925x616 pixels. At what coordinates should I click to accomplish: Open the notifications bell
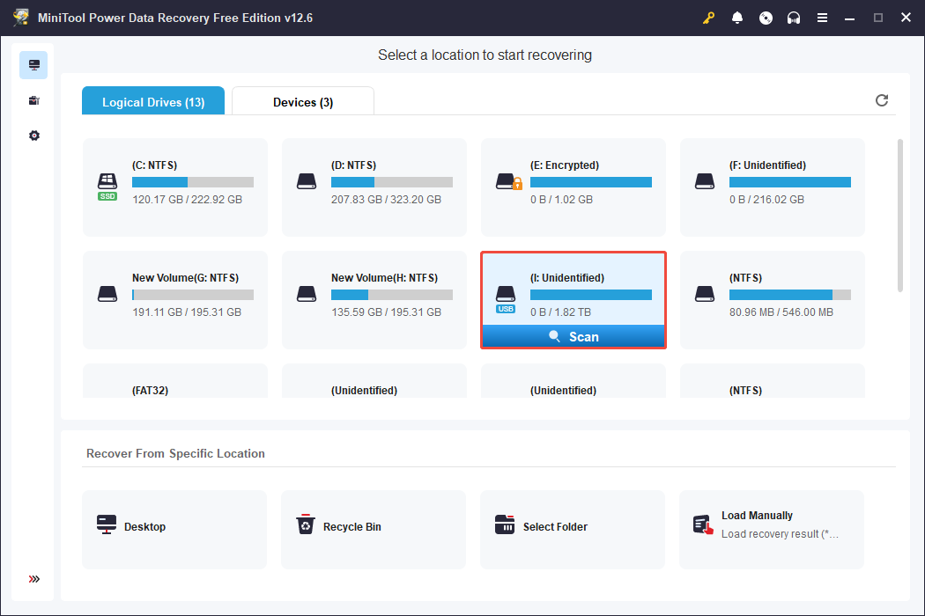coord(736,18)
